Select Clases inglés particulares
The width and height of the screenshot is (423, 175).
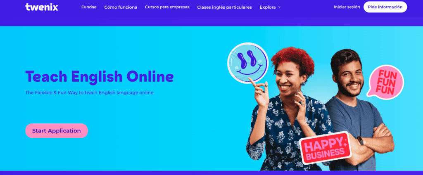(224, 7)
